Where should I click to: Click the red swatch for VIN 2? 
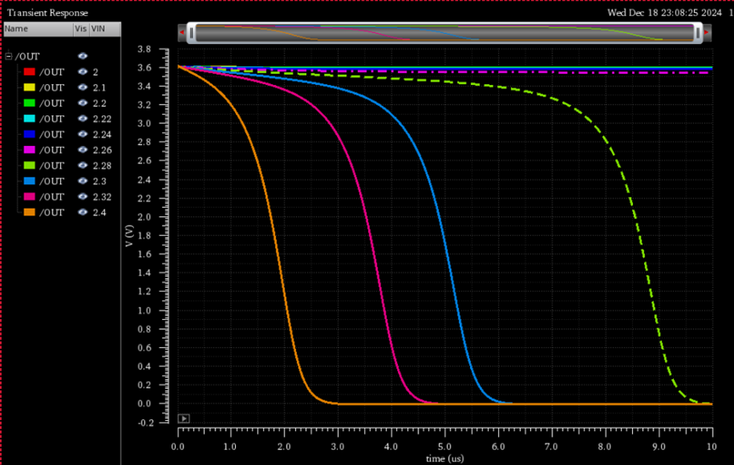(x=30, y=71)
